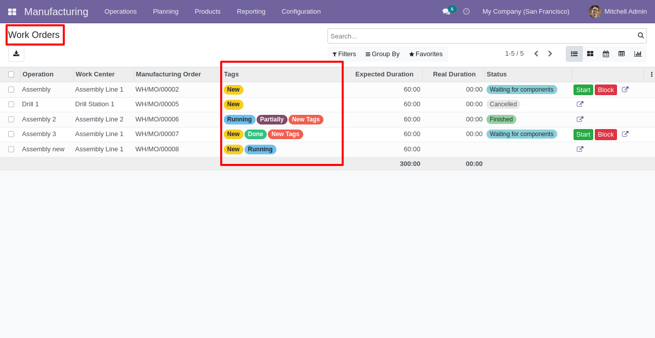
Task: Open the Reporting menu
Action: pyautogui.click(x=251, y=12)
